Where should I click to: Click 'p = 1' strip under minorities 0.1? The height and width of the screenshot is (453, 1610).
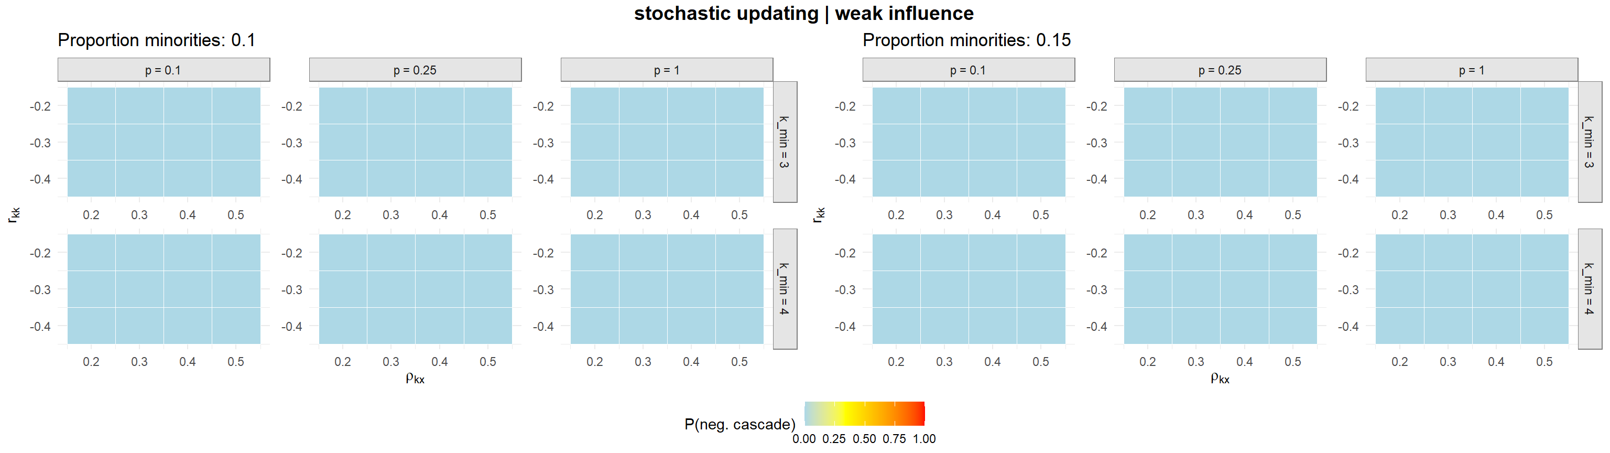click(x=666, y=70)
